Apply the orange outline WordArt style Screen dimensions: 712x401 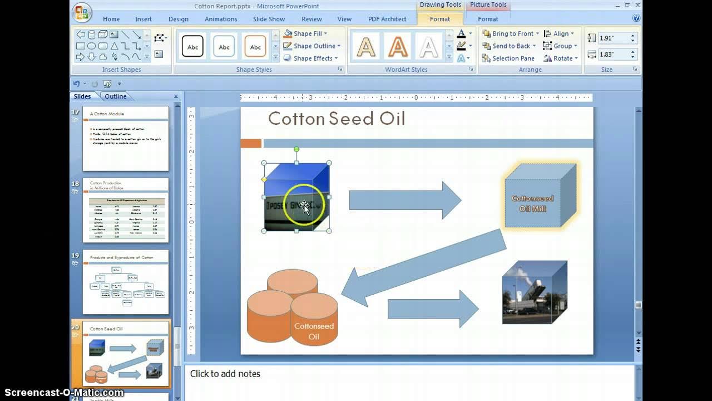tap(398, 46)
